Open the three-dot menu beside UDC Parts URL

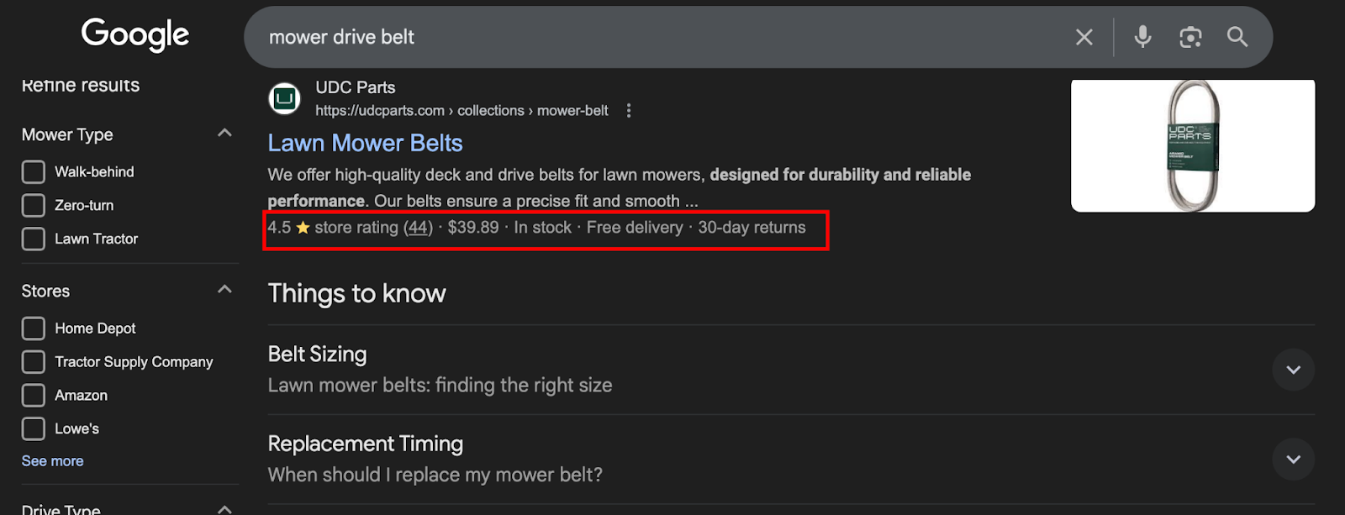pyautogui.click(x=629, y=111)
